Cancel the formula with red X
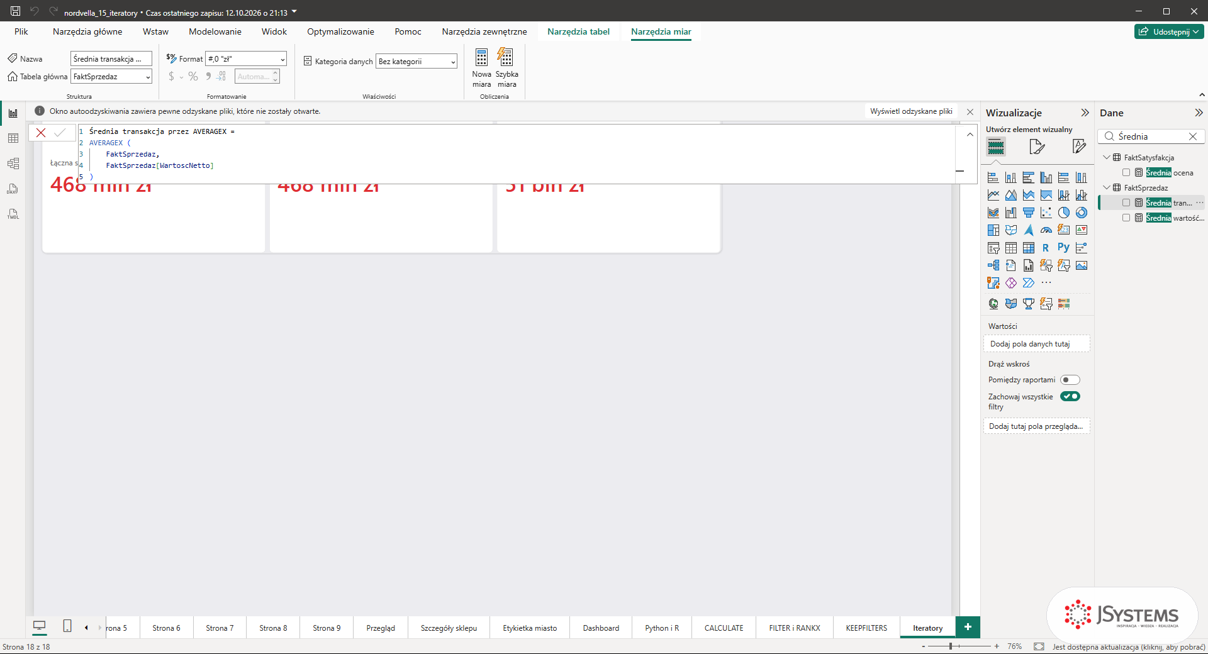Image resolution: width=1208 pixels, height=654 pixels. coord(41,133)
